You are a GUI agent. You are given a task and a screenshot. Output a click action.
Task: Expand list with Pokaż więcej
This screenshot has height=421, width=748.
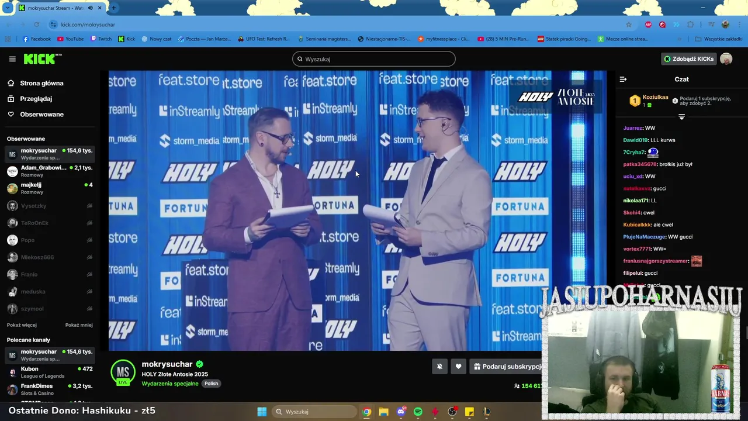pos(22,325)
